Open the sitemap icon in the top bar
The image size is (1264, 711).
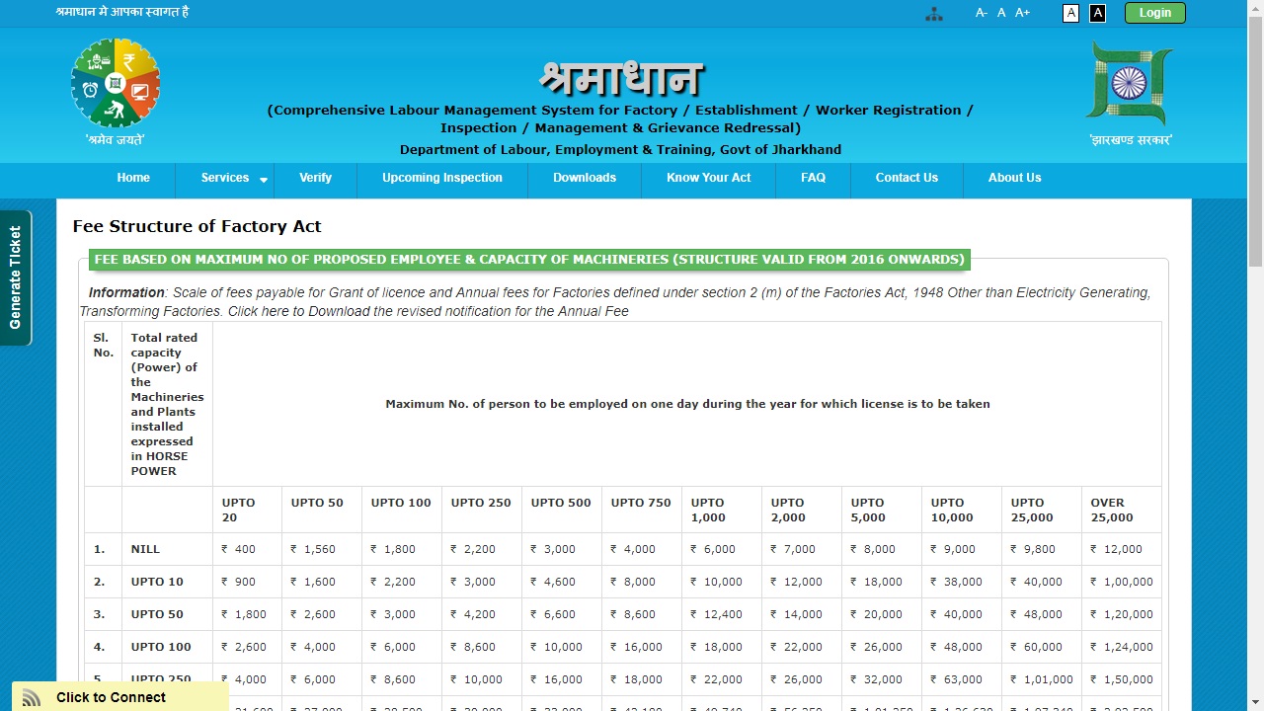coord(934,13)
